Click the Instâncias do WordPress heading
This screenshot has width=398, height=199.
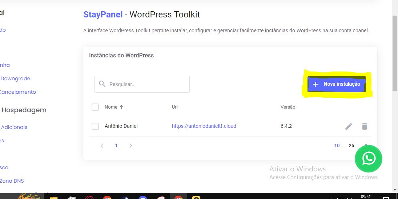(121, 56)
